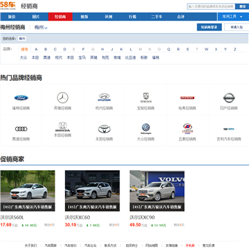249x249 pixels.
Task: Filter brands by letter D
Action: (65, 49)
